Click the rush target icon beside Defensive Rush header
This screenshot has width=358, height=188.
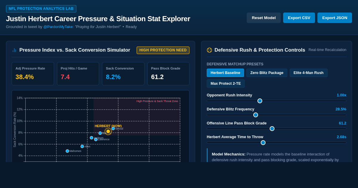pyautogui.click(x=209, y=50)
